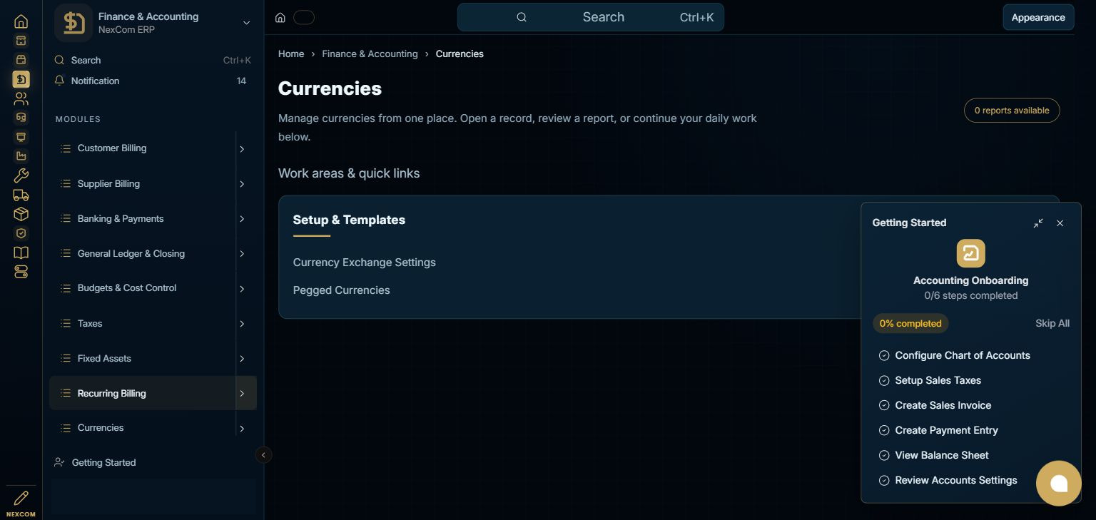Viewport: 1096px width, 520px height.
Task: Open the Finance & Accounting workspace dropdown
Action: coord(246,23)
